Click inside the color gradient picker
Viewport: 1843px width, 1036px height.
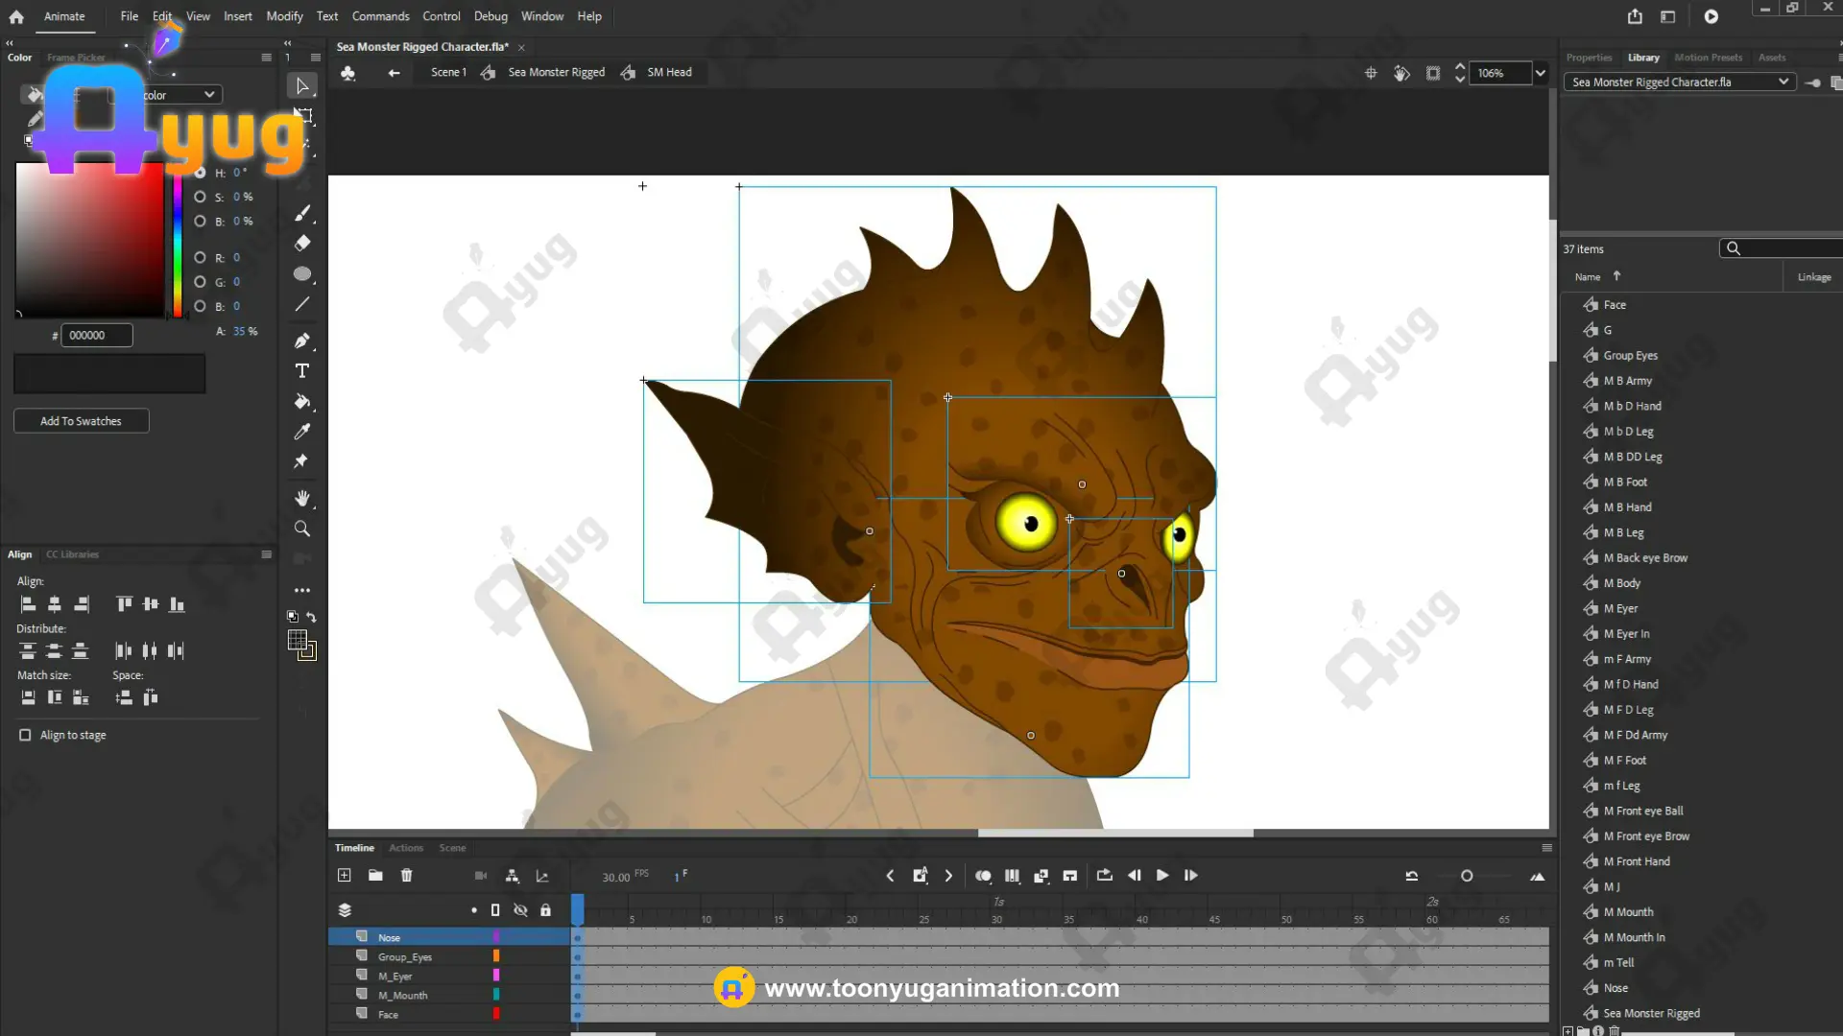pyautogui.click(x=89, y=240)
